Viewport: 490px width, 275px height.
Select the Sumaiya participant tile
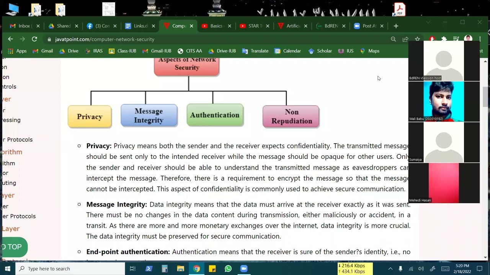444,142
